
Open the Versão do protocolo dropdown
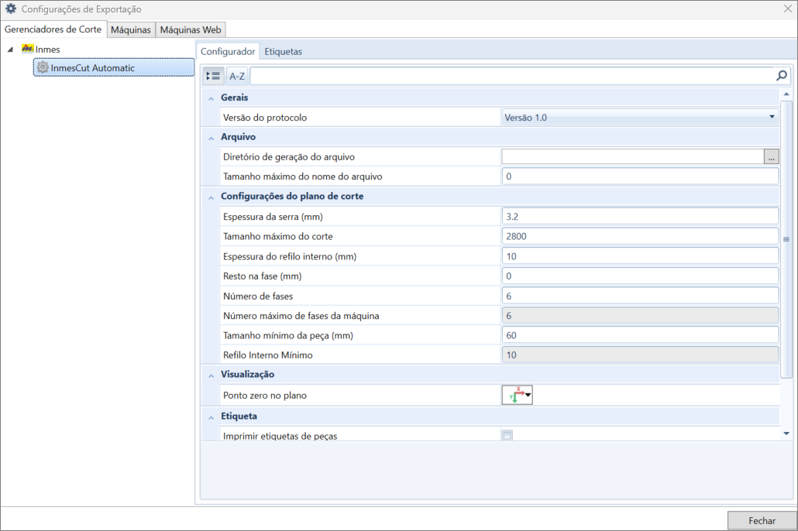click(640, 118)
